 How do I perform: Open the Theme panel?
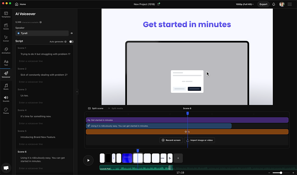[6, 111]
